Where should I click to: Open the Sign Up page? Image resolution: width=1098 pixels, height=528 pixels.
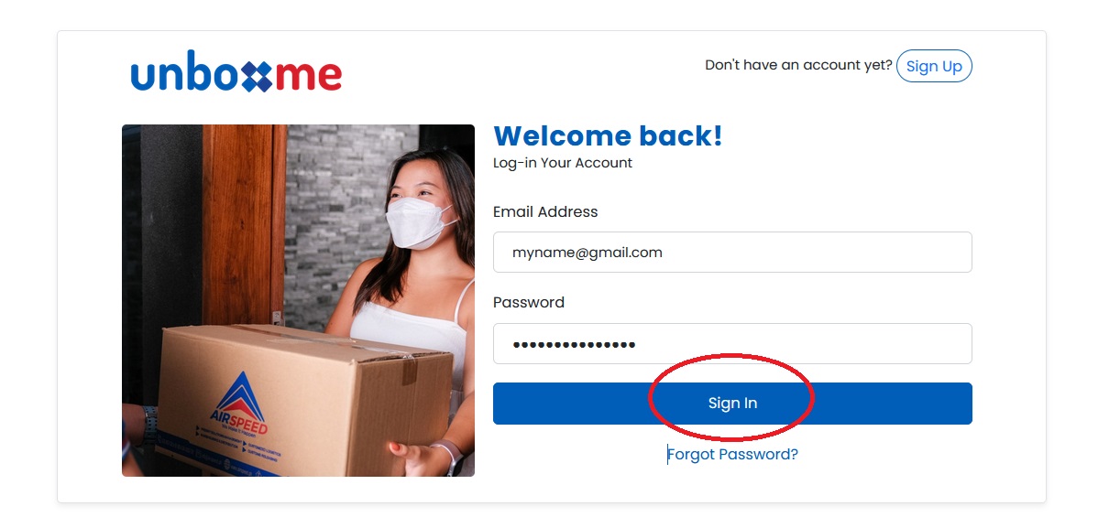(x=934, y=66)
